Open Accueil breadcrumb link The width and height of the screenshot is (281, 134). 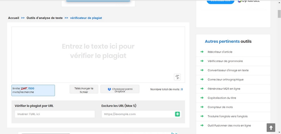(x=14, y=18)
